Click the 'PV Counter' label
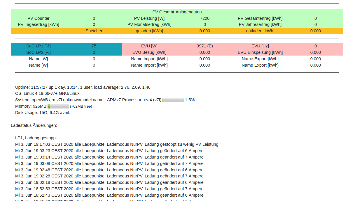The image size is (355, 201). tap(39, 18)
